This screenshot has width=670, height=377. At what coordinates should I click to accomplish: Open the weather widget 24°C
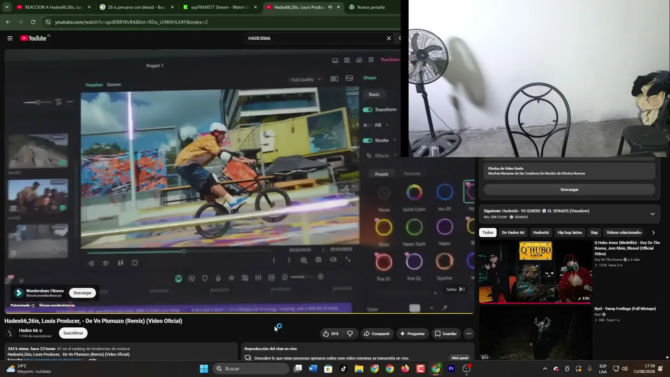[x=29, y=369]
